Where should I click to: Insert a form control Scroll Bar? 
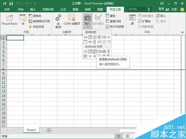[94, 42]
